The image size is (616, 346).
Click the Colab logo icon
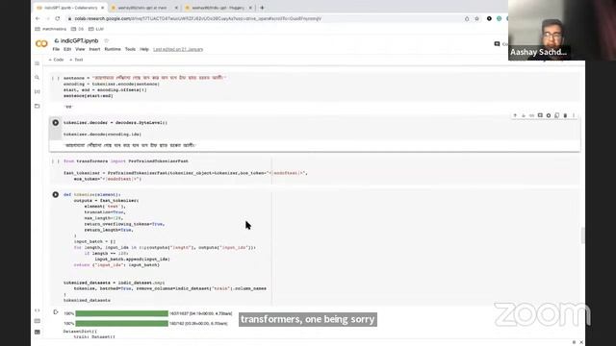click(x=41, y=43)
